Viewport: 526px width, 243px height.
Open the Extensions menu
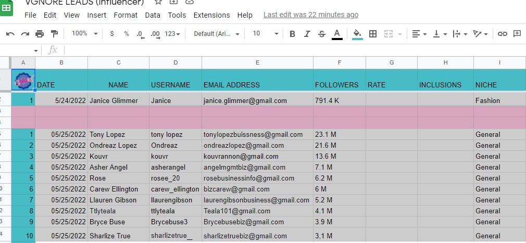pyautogui.click(x=211, y=15)
